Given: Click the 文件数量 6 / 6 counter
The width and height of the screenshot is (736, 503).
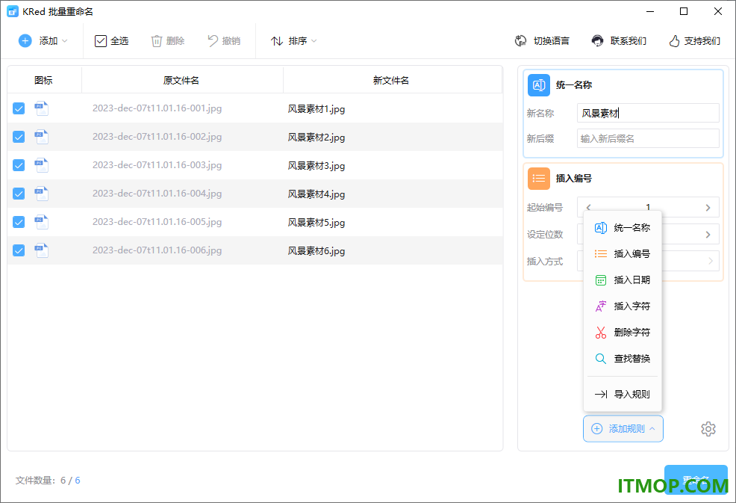Looking at the screenshot, I should point(48,481).
